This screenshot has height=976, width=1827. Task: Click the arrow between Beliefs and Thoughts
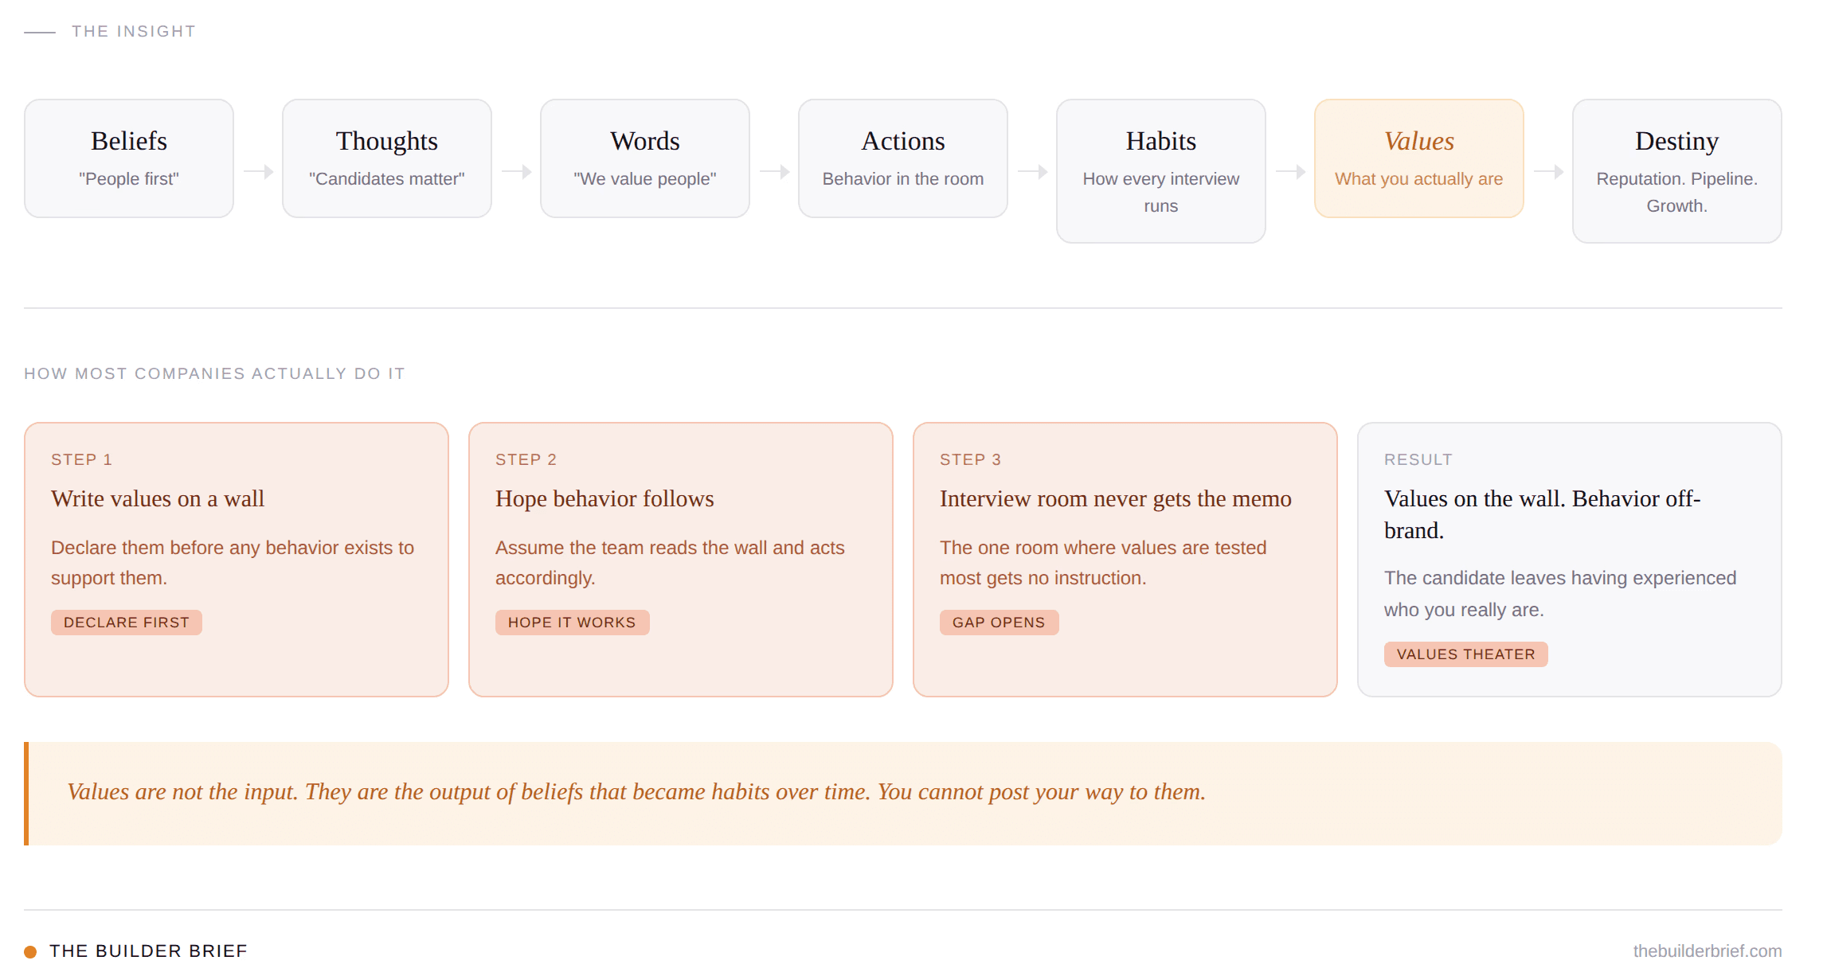pyautogui.click(x=258, y=171)
